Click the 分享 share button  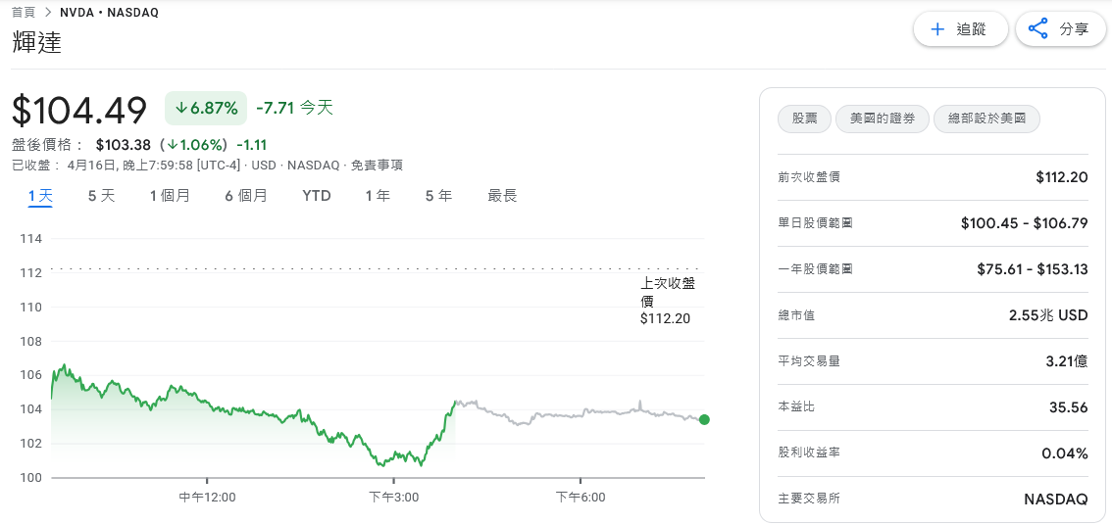(1062, 29)
